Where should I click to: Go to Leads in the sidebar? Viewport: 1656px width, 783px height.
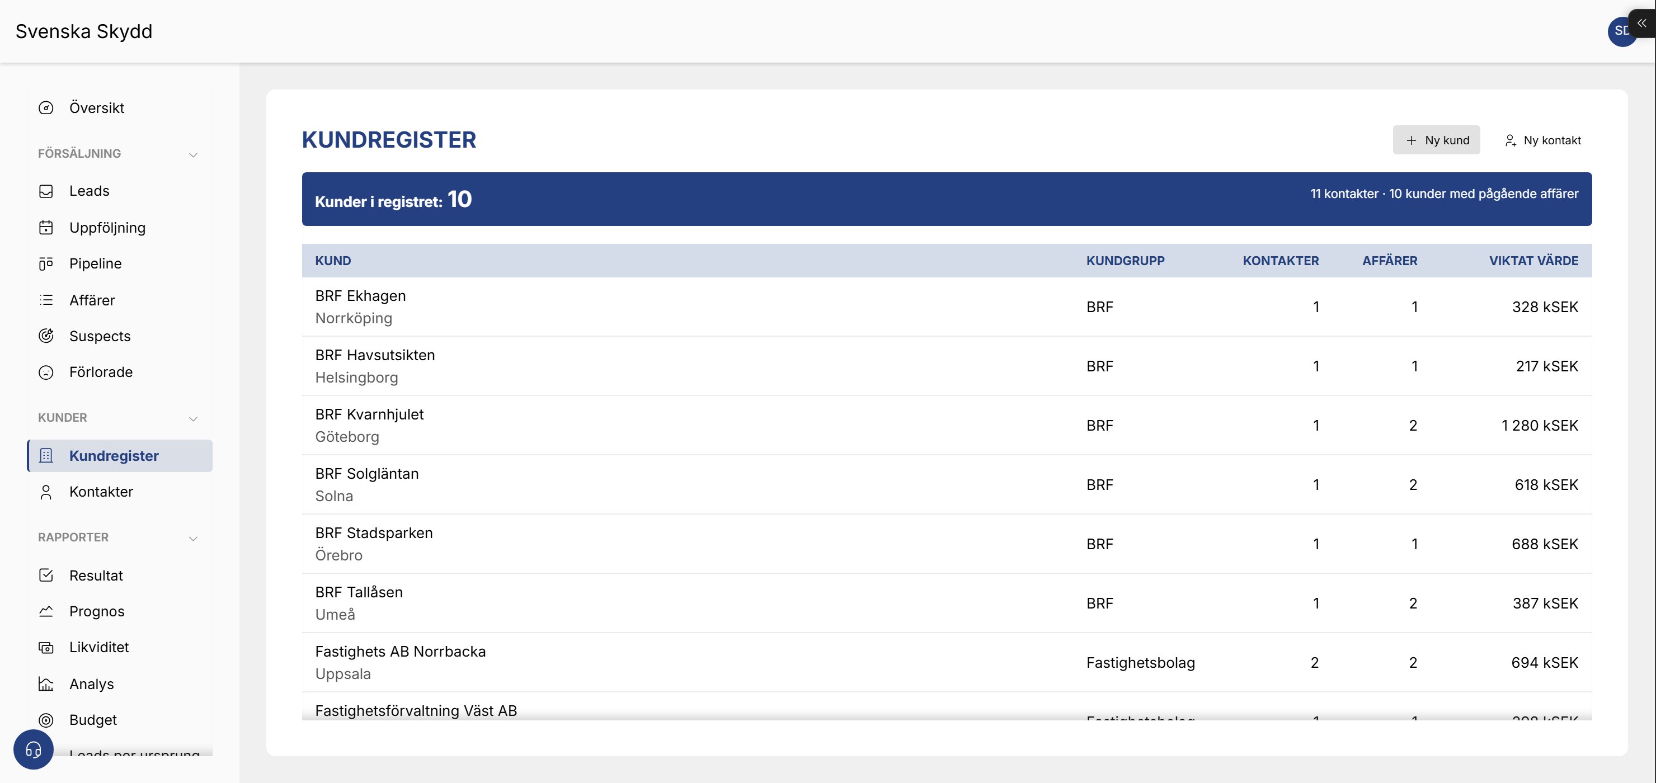pyautogui.click(x=120, y=191)
